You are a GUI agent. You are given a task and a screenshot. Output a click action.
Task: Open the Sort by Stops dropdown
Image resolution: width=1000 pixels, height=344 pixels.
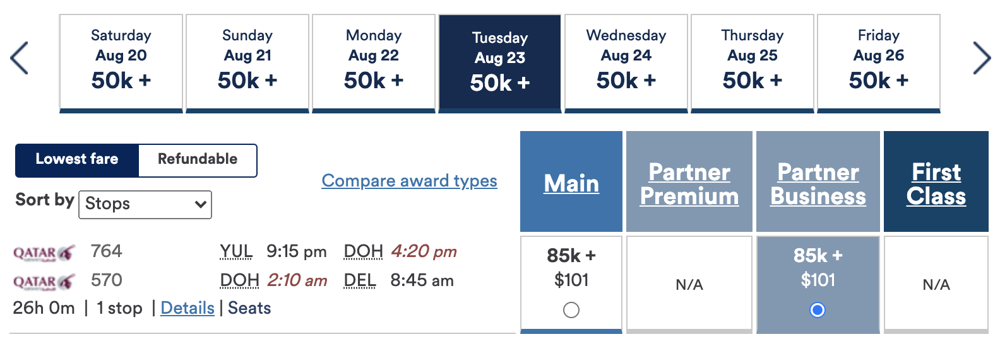[x=145, y=204]
